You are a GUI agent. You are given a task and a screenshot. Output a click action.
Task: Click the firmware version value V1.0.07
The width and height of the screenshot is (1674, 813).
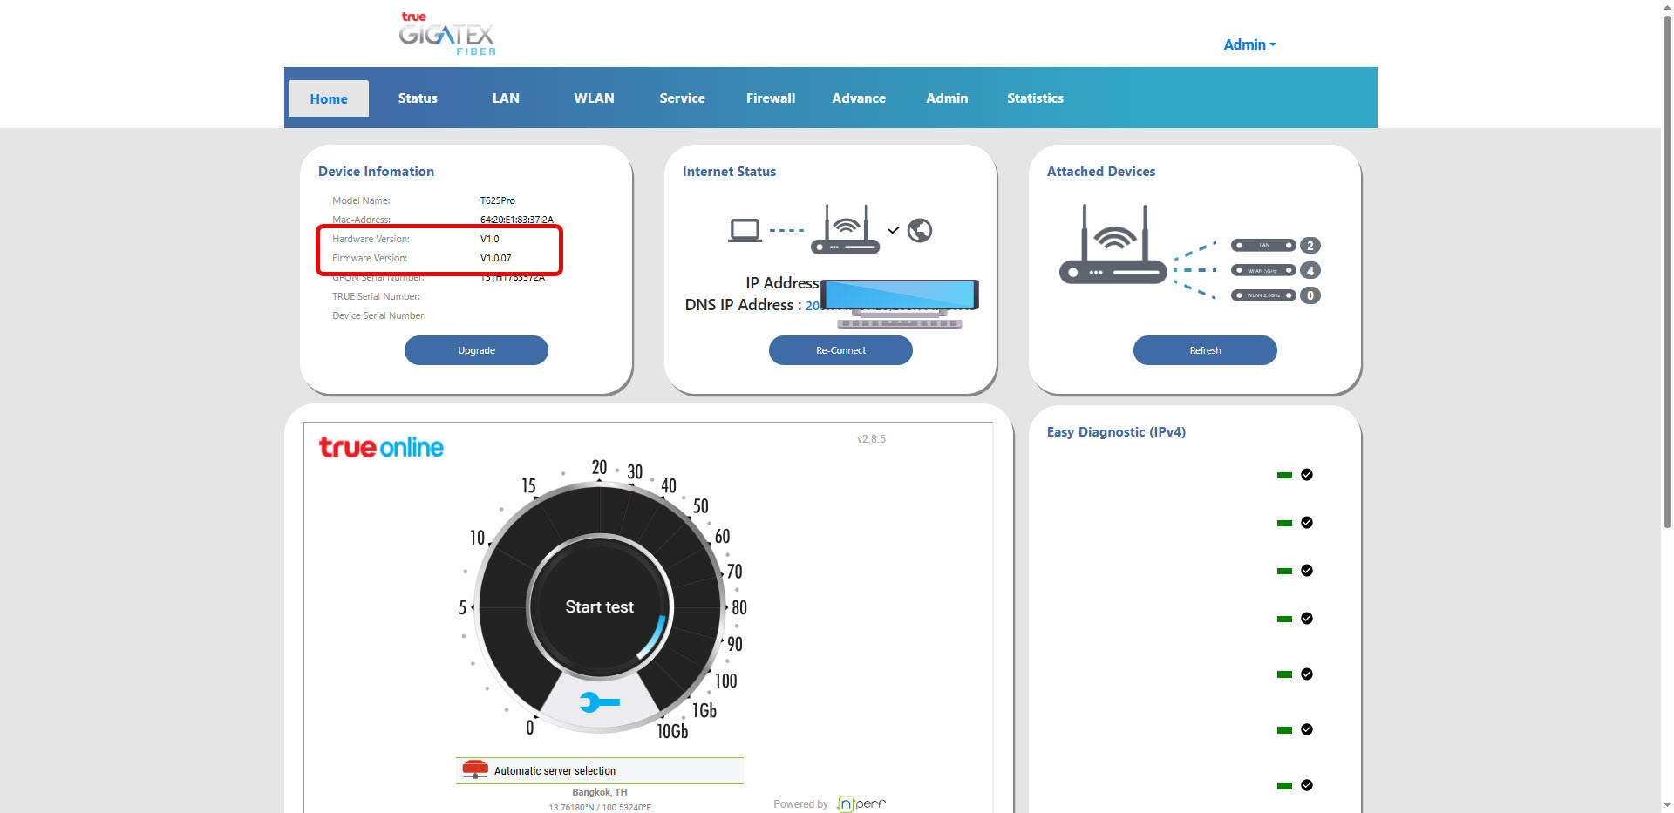(x=496, y=258)
